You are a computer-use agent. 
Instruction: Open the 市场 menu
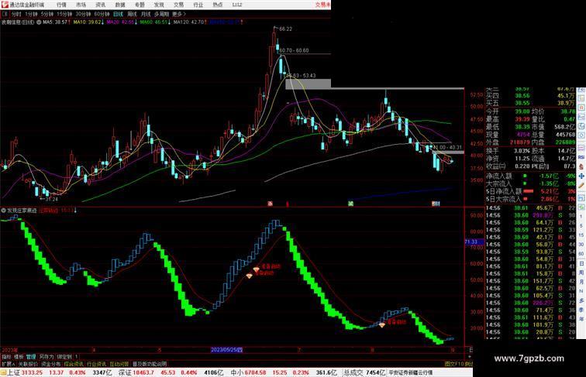click(x=81, y=5)
